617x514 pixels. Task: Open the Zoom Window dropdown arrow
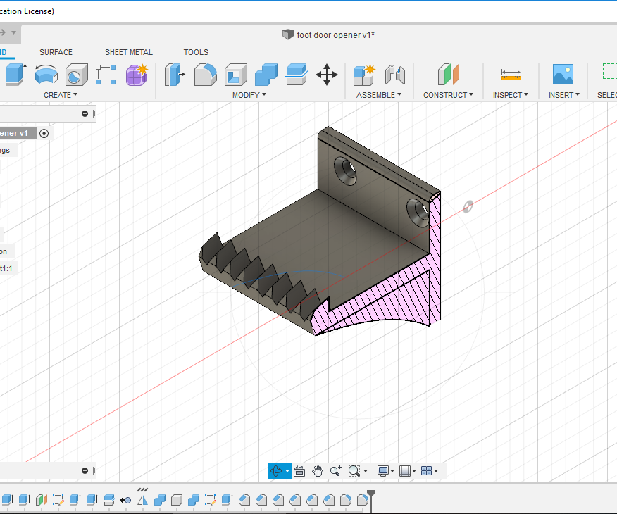coord(366,471)
